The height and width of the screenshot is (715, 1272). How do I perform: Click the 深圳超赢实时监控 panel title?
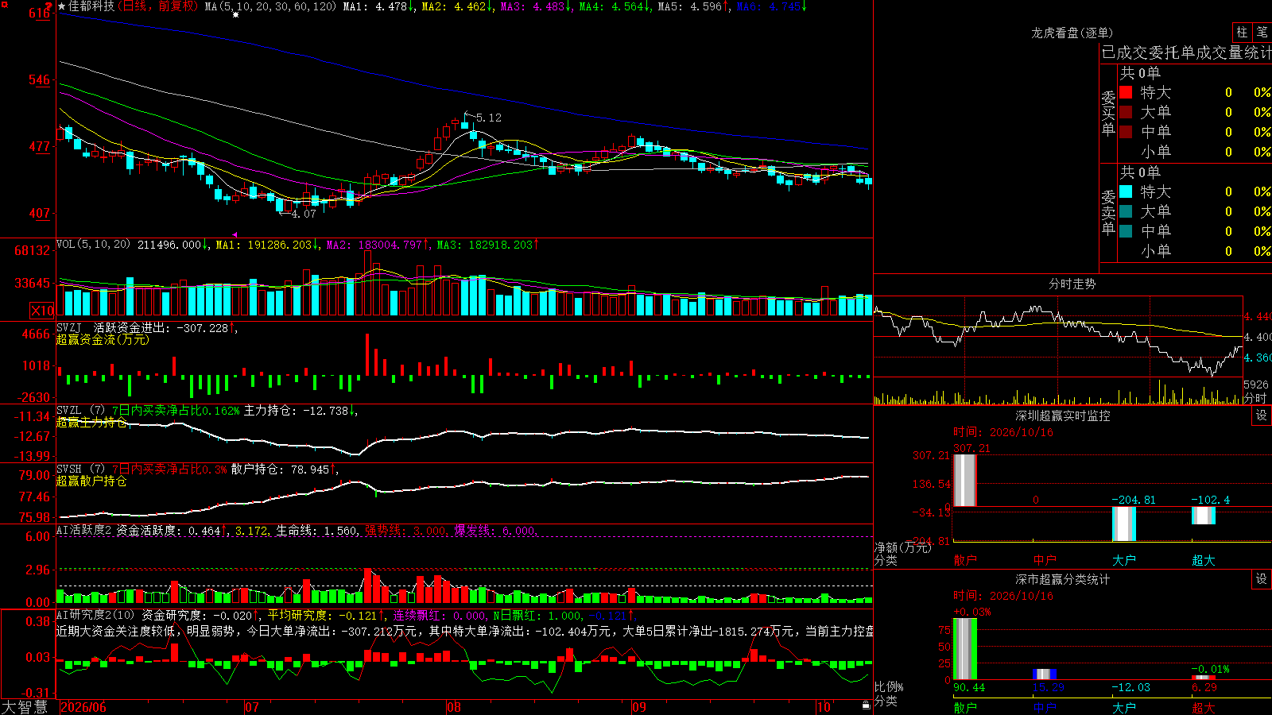click(1063, 415)
